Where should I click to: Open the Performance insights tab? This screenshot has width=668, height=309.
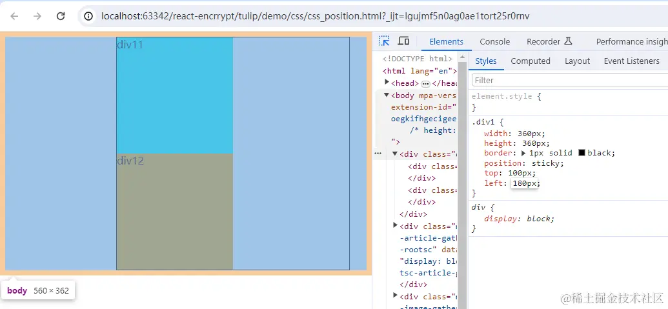pos(632,42)
